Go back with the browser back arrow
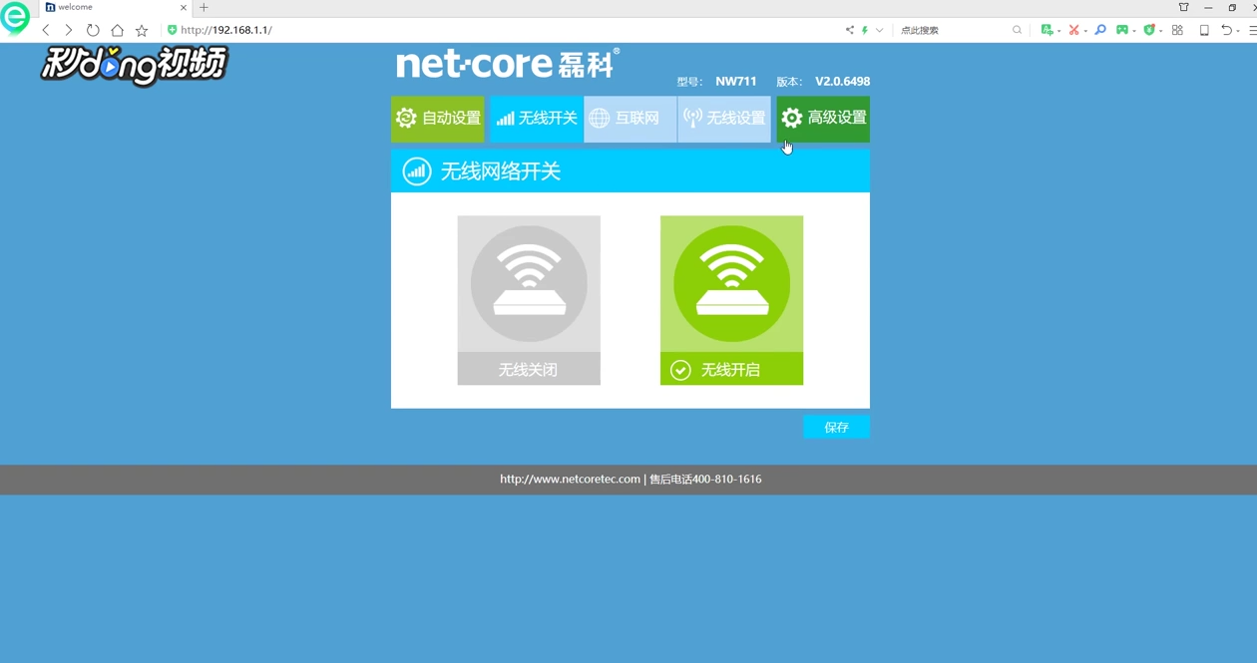Image resolution: width=1257 pixels, height=663 pixels. 46,30
